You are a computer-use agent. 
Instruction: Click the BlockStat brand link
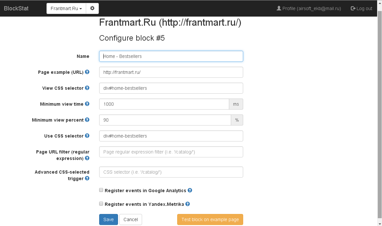[16, 8]
